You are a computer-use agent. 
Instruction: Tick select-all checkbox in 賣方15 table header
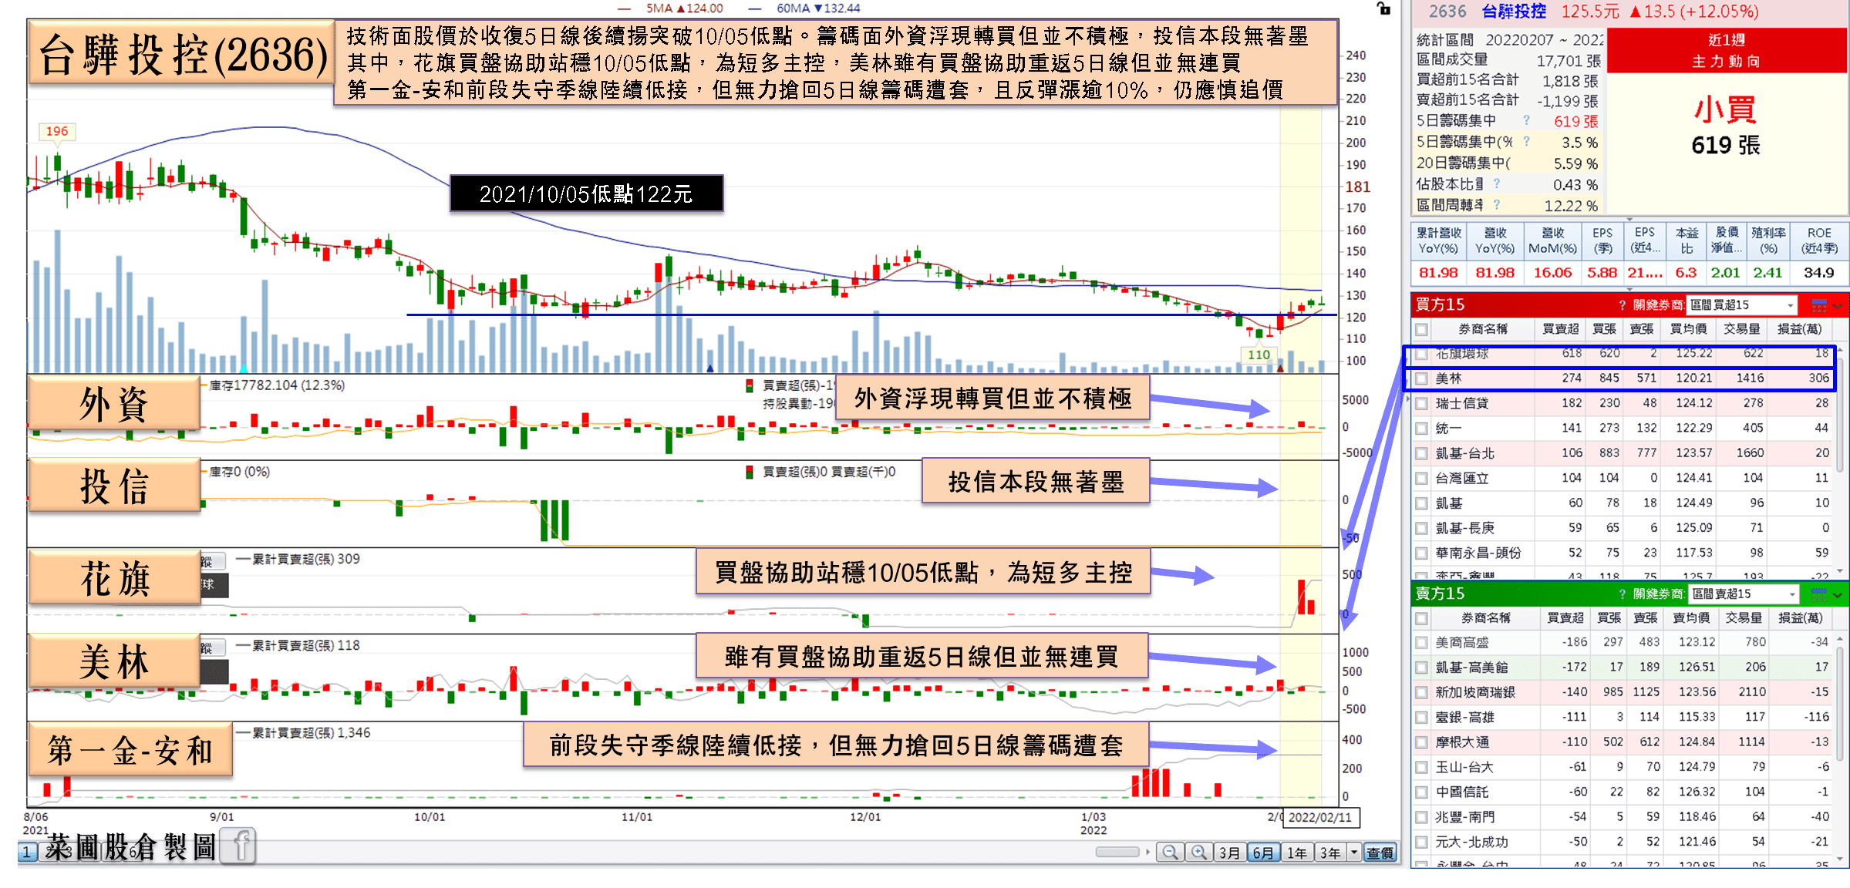tap(1422, 618)
